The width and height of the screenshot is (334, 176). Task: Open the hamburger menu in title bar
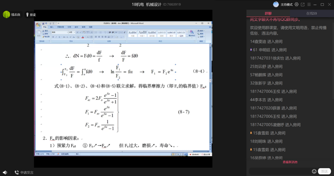click(309, 4)
